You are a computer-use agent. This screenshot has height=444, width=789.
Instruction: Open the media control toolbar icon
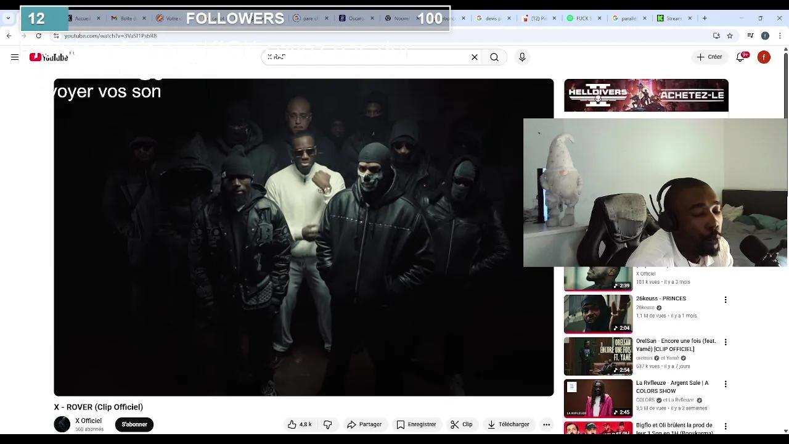click(x=750, y=36)
